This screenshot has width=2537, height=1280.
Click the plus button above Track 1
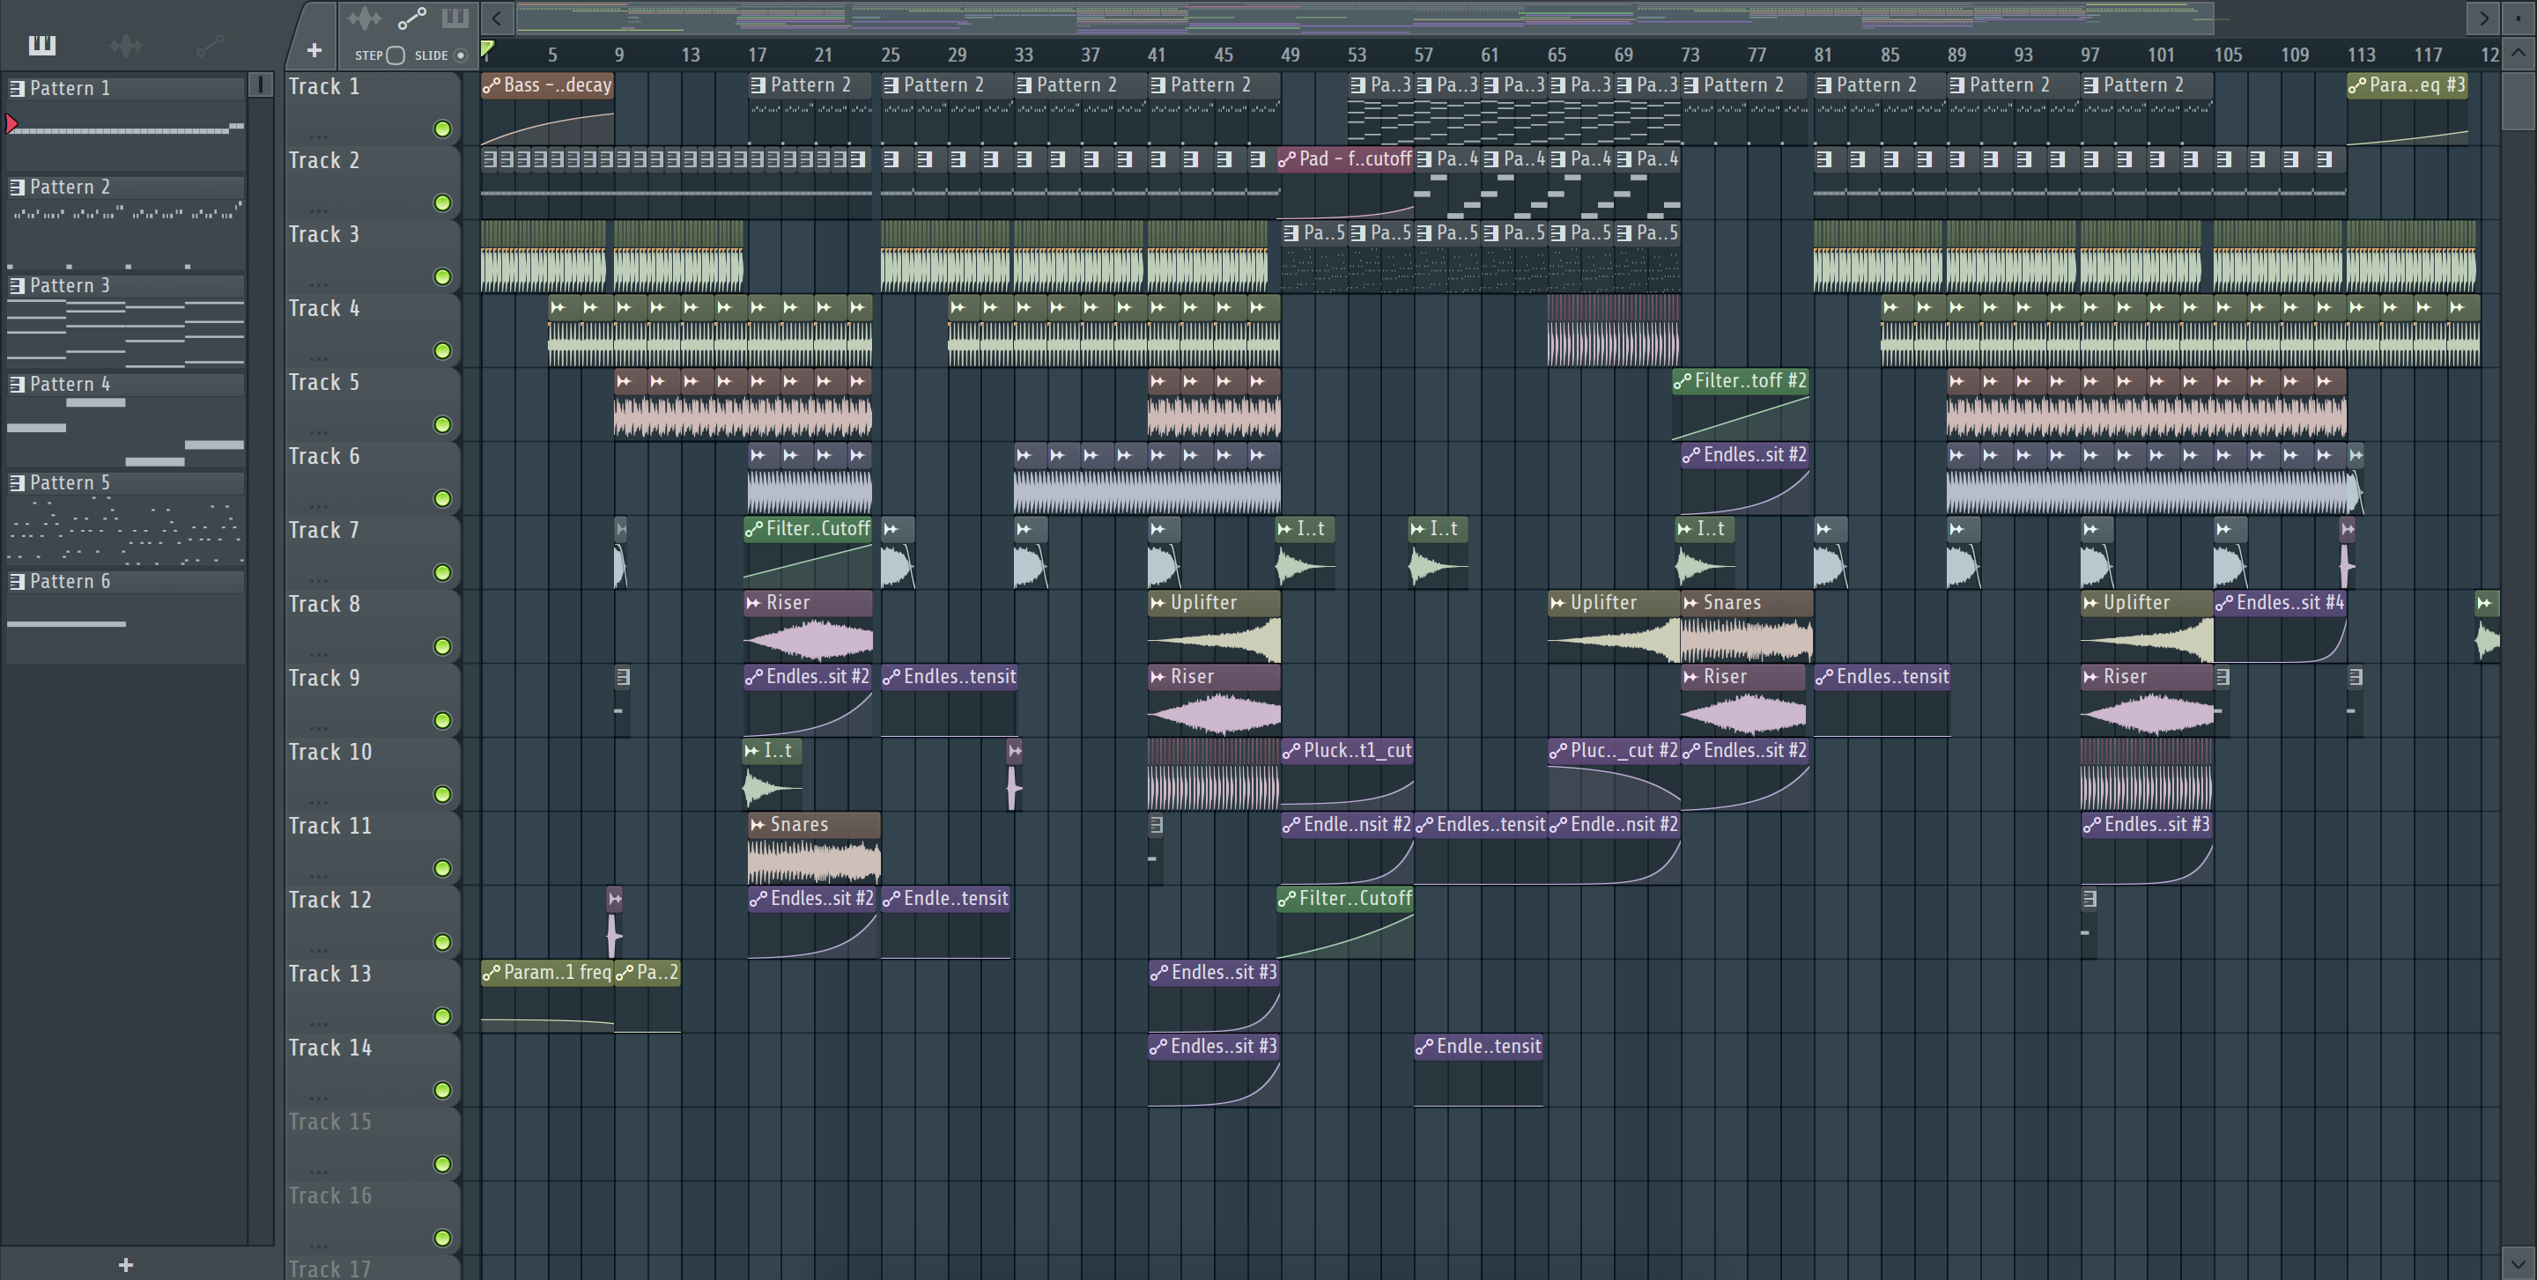click(x=314, y=50)
